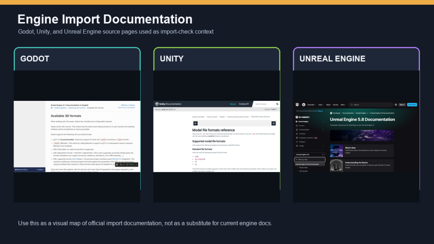Click Learn how to contribute link in Godot
This screenshot has width=434, height=244.
tap(126, 108)
